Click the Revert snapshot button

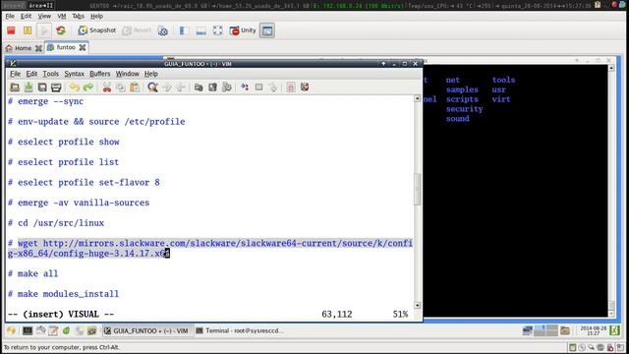click(x=138, y=30)
